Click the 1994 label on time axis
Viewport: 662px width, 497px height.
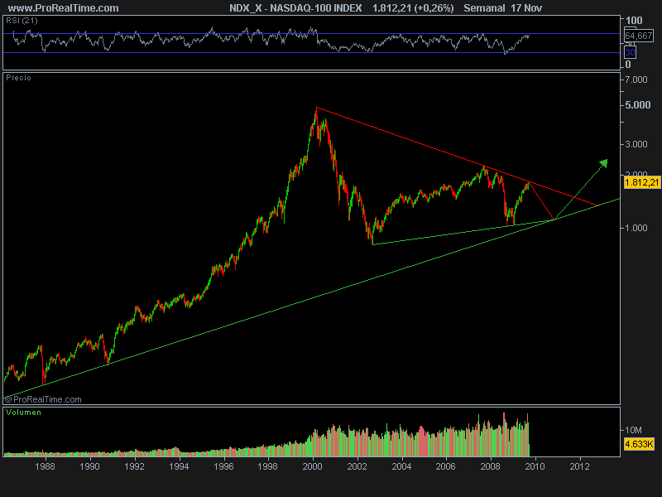point(179,466)
